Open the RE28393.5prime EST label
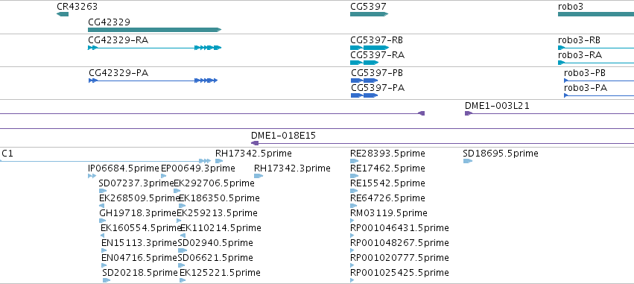This screenshot has width=634, height=284. pyautogui.click(x=387, y=154)
